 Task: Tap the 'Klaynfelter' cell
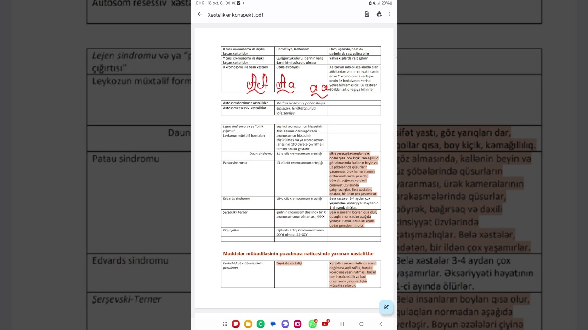(x=248, y=232)
